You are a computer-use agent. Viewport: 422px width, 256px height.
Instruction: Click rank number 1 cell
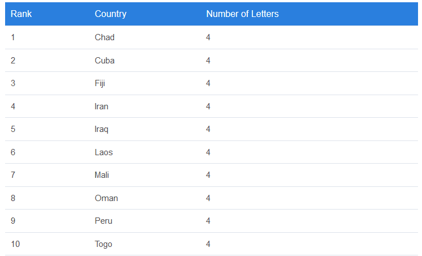pyautogui.click(x=13, y=37)
